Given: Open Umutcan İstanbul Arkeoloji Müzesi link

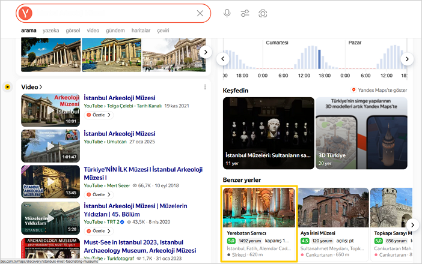Looking at the screenshot, I should [120, 133].
